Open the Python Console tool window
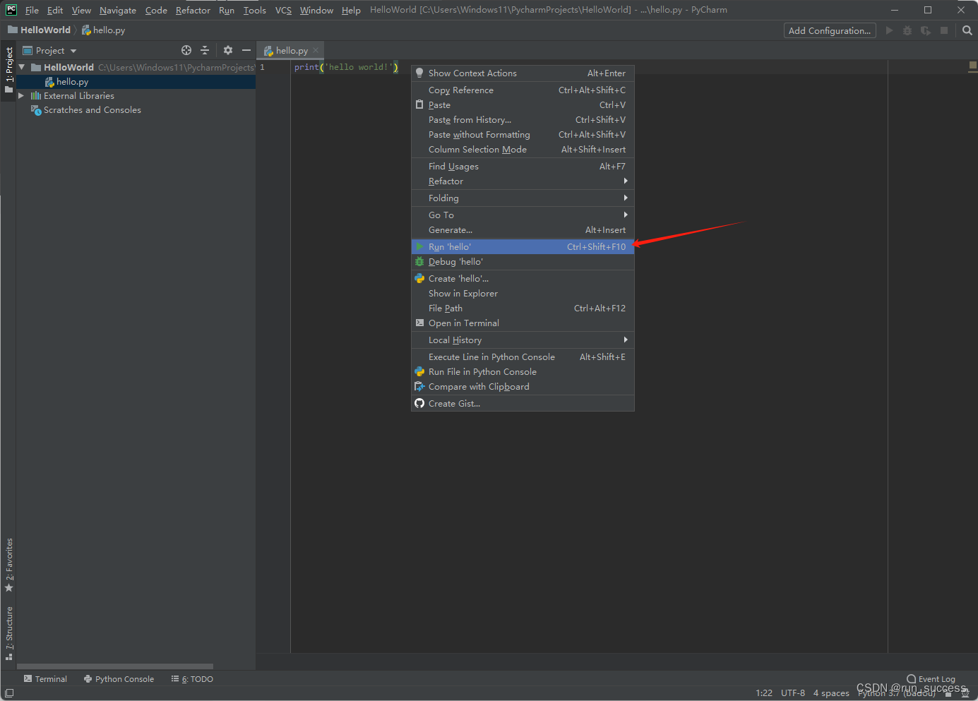Viewport: 978px width, 701px height. click(x=119, y=679)
